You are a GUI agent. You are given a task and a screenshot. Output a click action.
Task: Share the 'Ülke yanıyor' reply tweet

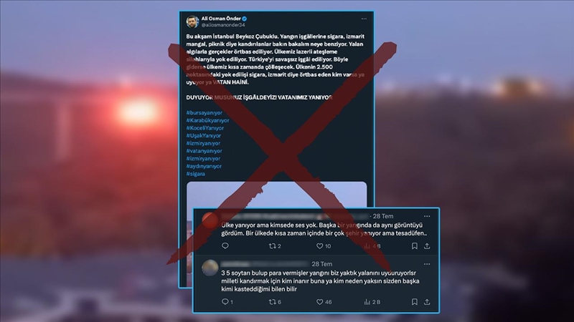(x=427, y=246)
